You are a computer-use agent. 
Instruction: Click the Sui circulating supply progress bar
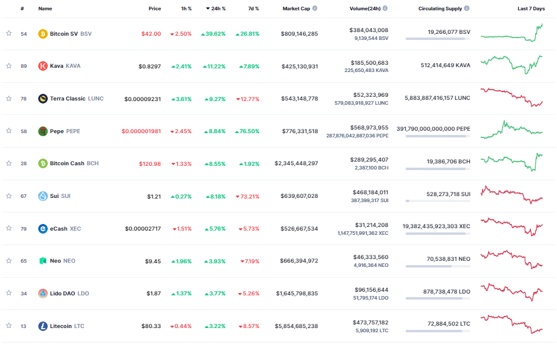(438, 201)
